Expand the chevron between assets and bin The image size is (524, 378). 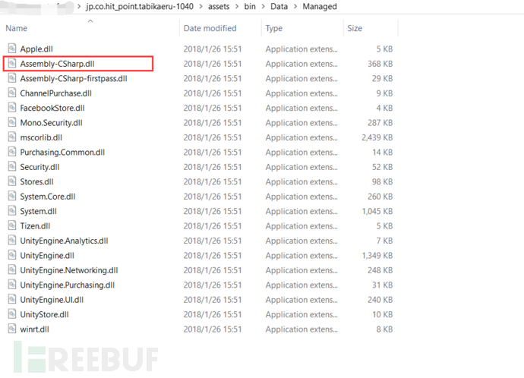pos(237,6)
